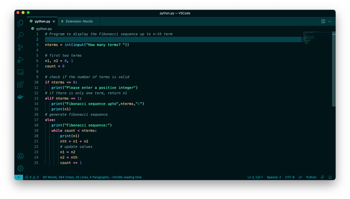Open the Source Control view
The image size is (350, 199).
(20, 48)
